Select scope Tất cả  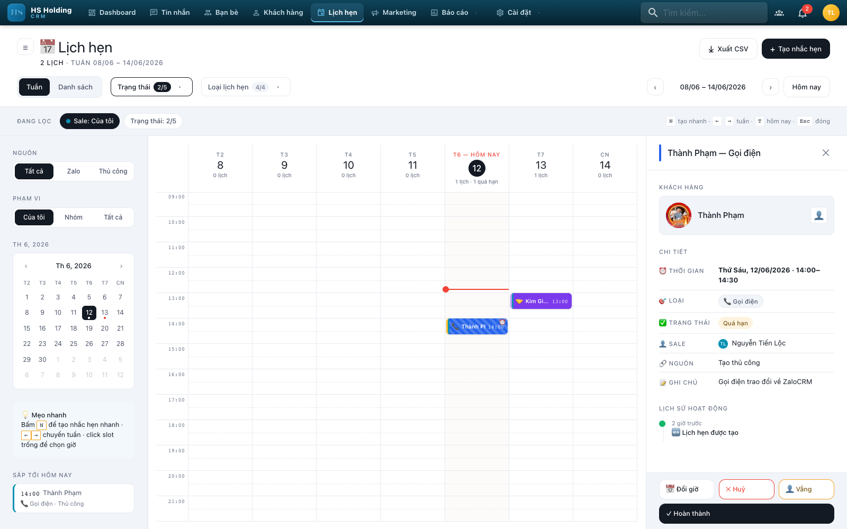(x=113, y=217)
